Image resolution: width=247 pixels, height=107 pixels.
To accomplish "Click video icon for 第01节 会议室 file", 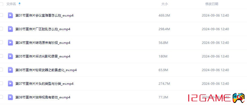I will click(10, 15).
